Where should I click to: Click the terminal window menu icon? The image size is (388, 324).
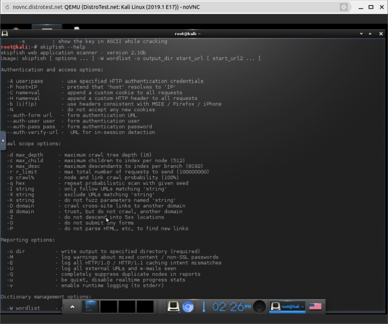pos(5,34)
